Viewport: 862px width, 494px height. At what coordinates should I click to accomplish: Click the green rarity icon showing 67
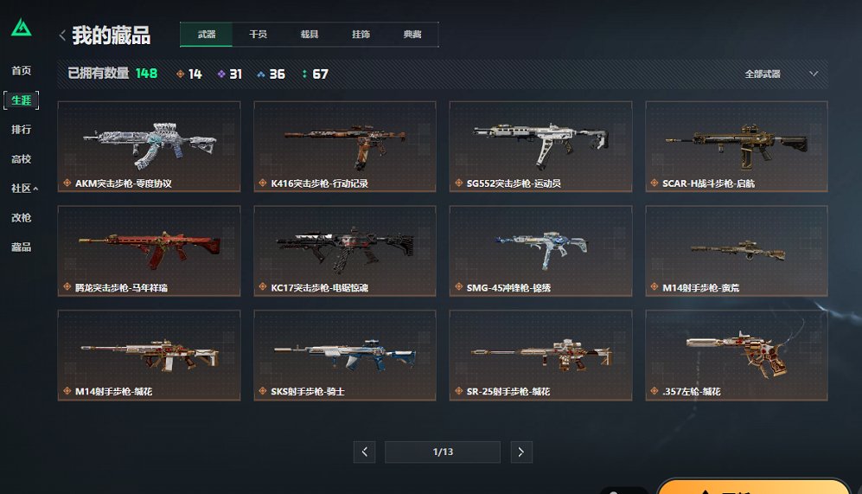304,74
